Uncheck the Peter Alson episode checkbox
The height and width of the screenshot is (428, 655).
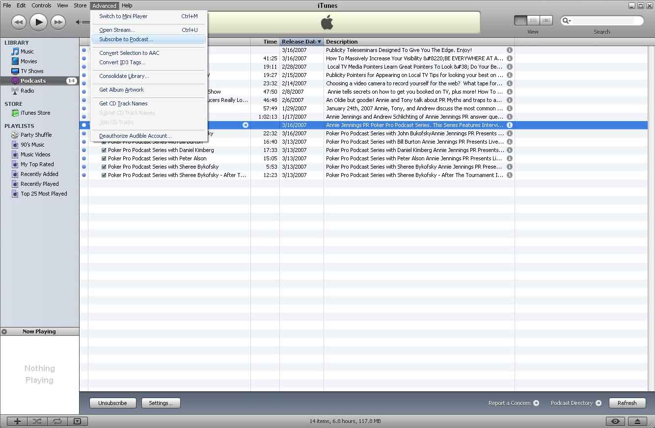click(x=104, y=158)
